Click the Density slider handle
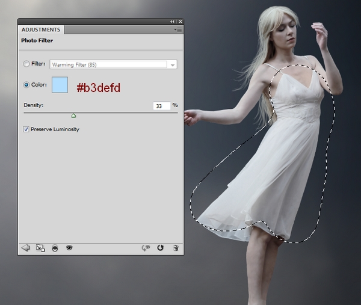Screen dimensions: 361x305 point(73,115)
